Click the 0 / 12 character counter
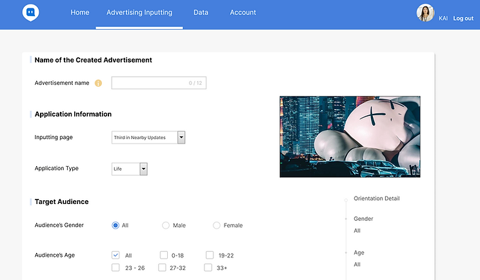This screenshot has width=480, height=280. tap(195, 83)
